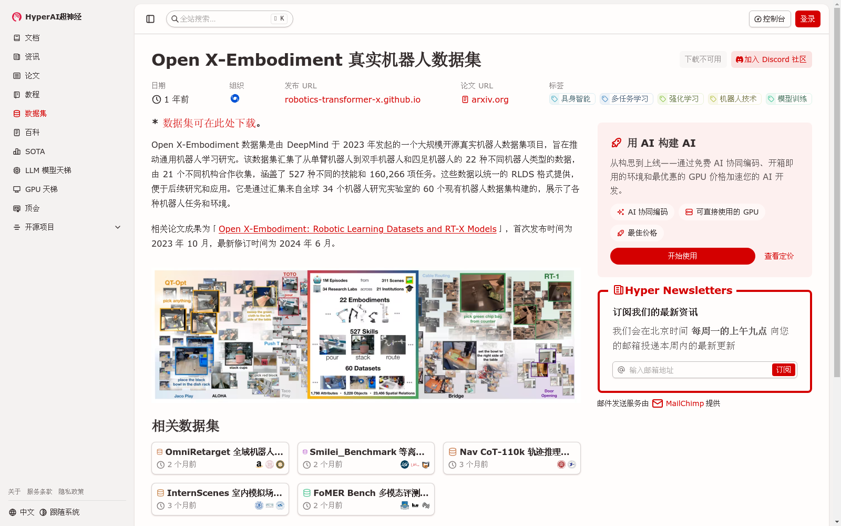
Task: Open the FoMER Bench dataset card
Action: click(x=366, y=499)
